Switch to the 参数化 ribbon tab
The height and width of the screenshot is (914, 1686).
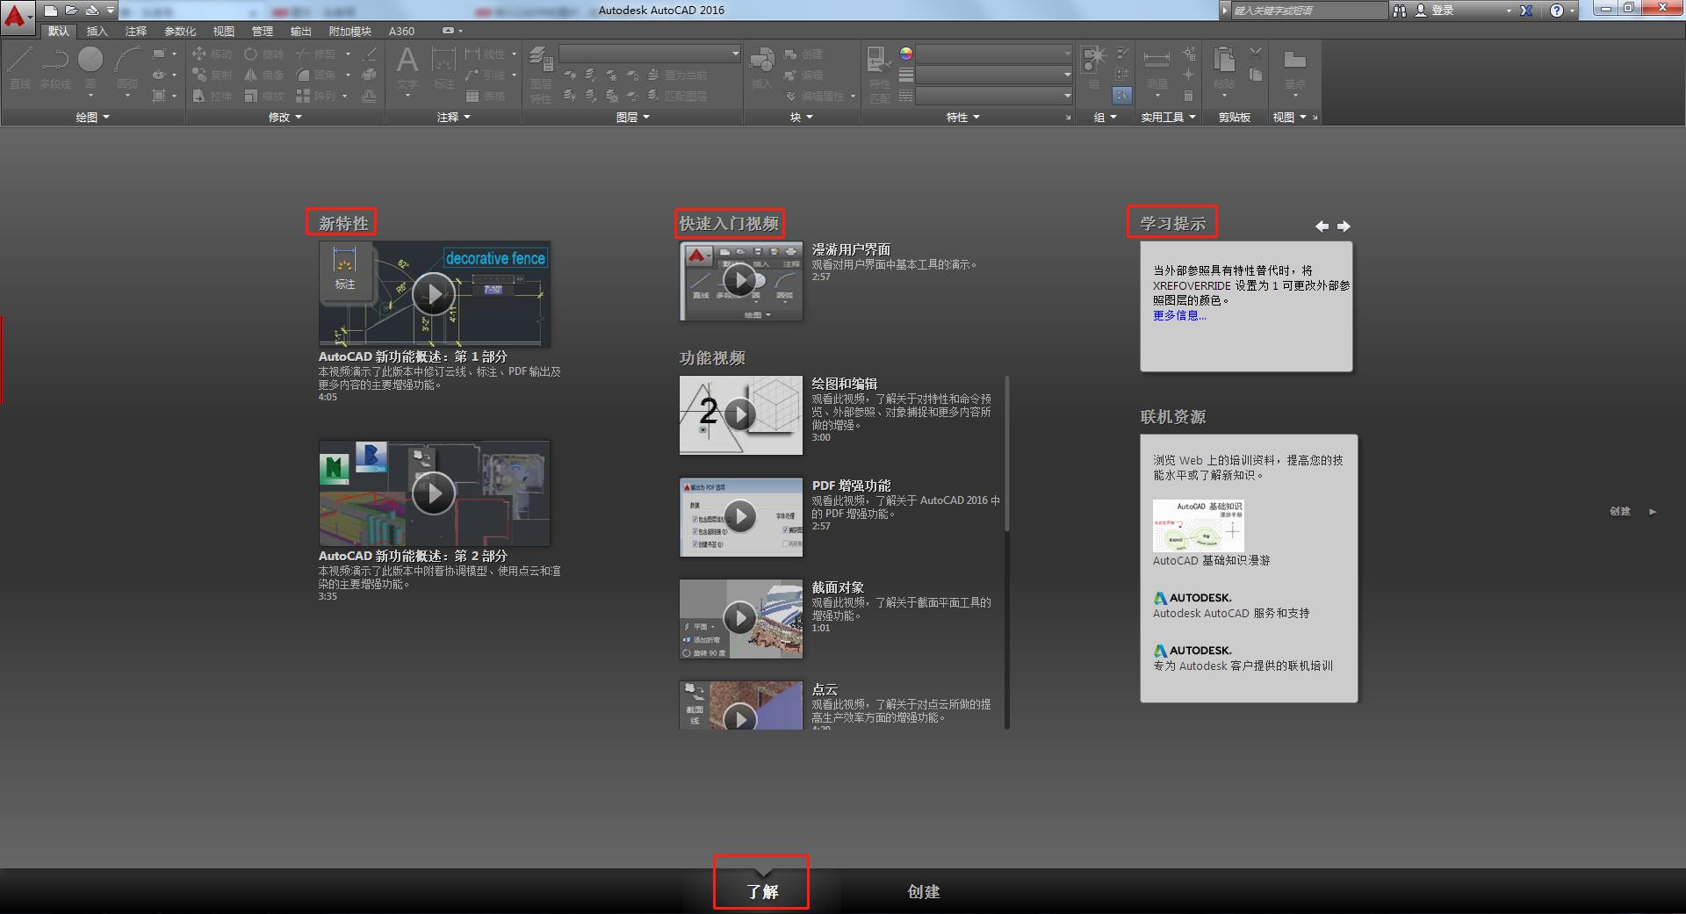[180, 31]
